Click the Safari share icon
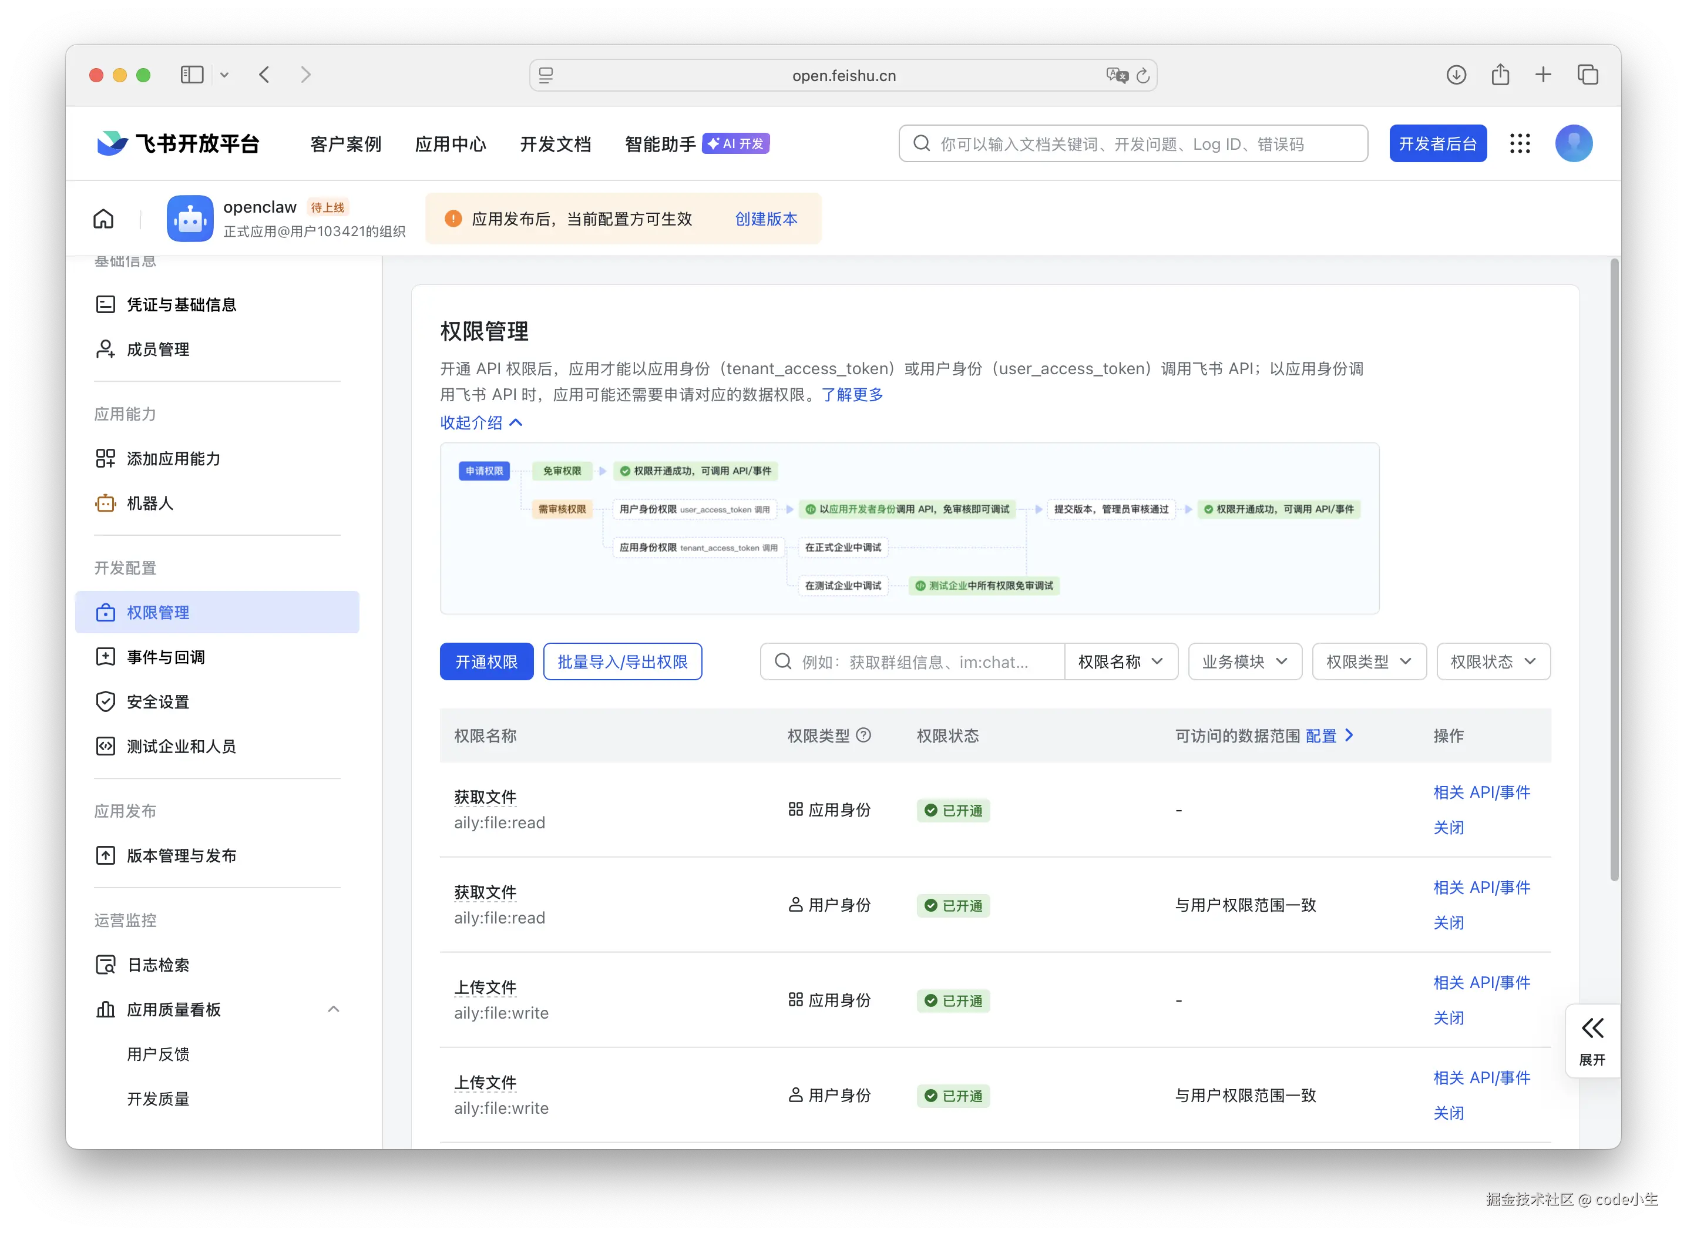Screen dimensions: 1687x1236 (1500, 75)
